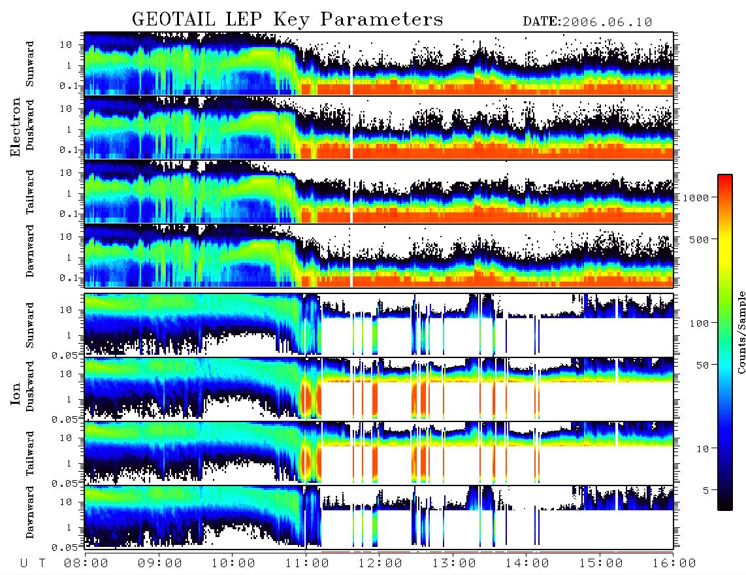Click the '08:00' time tick label

(x=86, y=564)
